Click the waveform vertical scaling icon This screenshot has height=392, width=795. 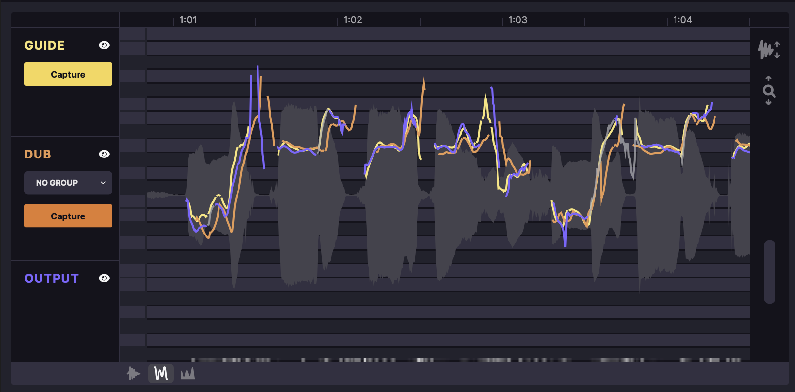pos(769,50)
